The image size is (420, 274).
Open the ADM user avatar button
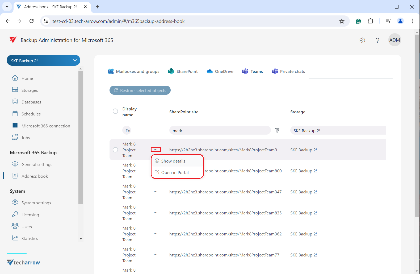[x=394, y=40]
